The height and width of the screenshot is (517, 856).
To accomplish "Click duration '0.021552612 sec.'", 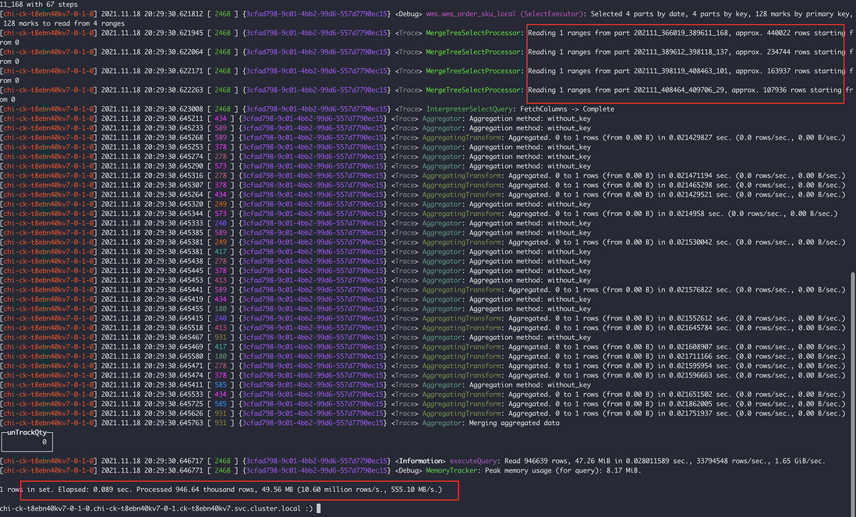I will 699,318.
